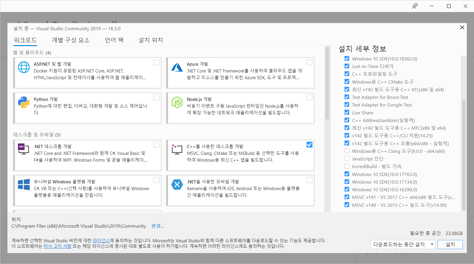Click the feedback icon in the title bar
474x264 pixels.
(415, 6)
